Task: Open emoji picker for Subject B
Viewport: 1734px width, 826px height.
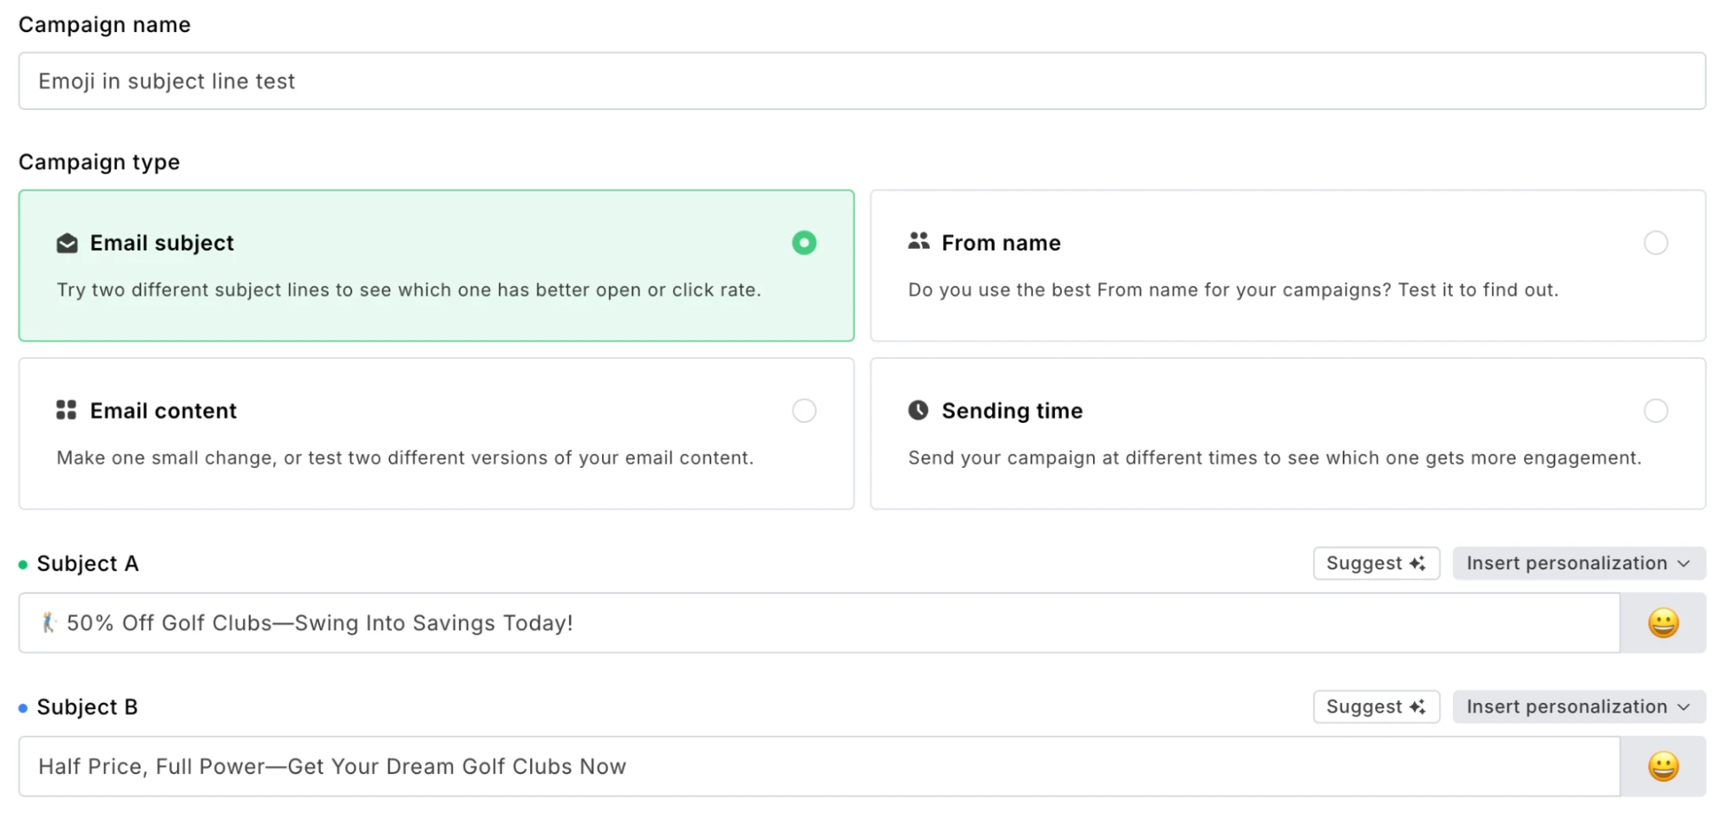Action: pos(1662,767)
